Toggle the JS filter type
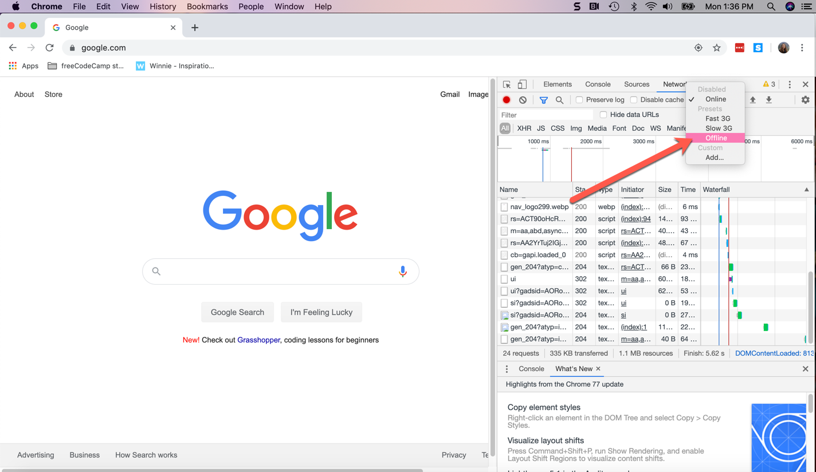This screenshot has height=472, width=816. click(x=541, y=128)
